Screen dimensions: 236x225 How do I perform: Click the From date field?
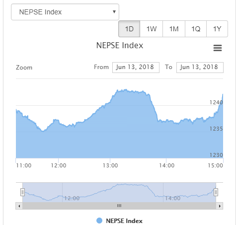(x=136, y=68)
